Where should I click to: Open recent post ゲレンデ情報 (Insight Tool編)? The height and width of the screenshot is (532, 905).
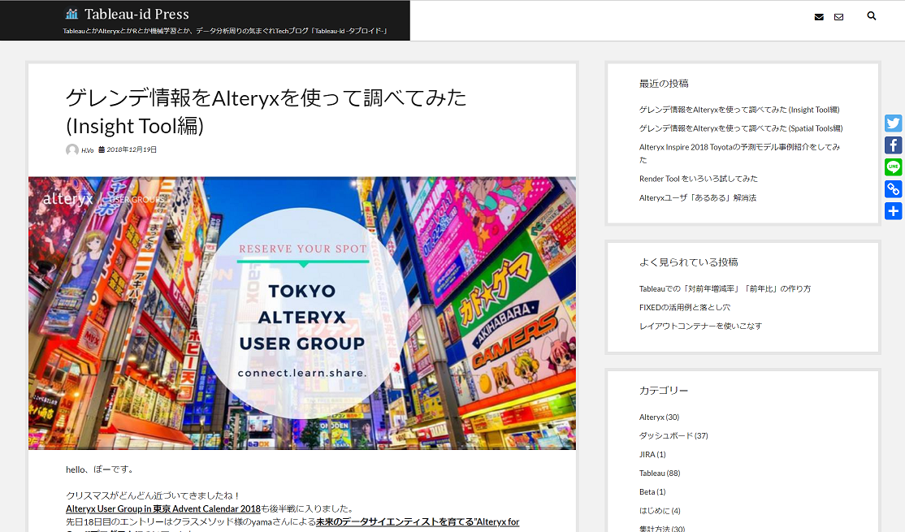point(739,110)
